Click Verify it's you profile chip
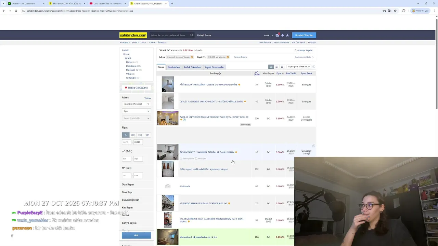Screen dimensions: 438x246 [x=420, y=11]
